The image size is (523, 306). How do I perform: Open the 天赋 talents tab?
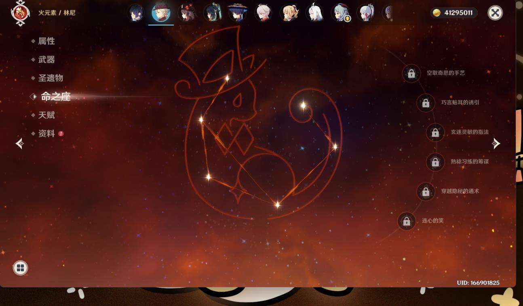point(46,115)
